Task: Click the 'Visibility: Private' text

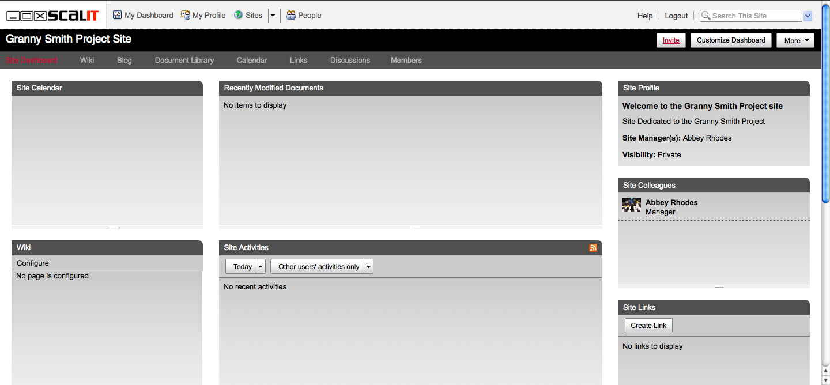Action: [652, 155]
